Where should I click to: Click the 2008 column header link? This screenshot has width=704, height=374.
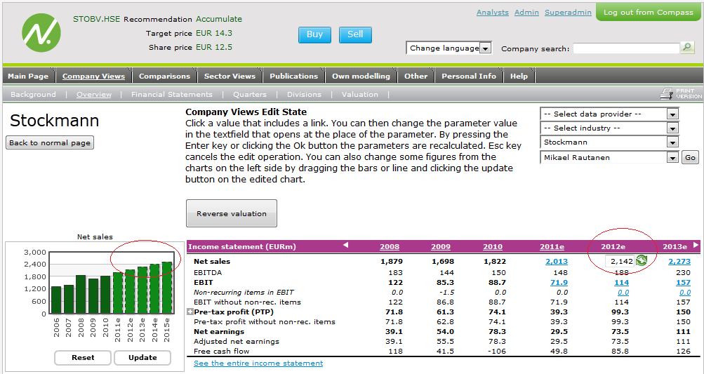[x=390, y=246]
